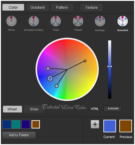
Task: Open the Gradient tab
Action: 38,7
